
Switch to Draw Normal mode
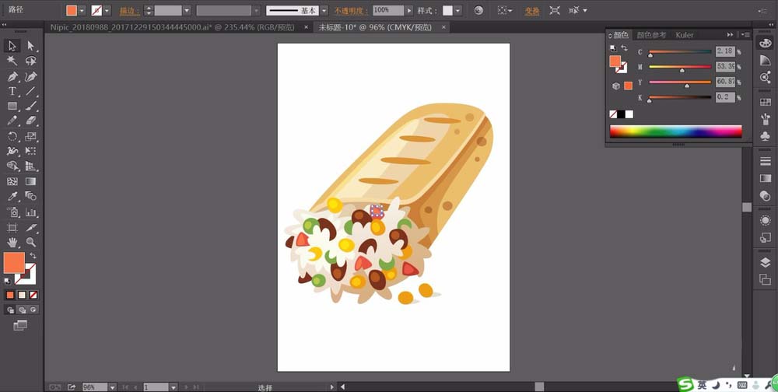(10, 310)
